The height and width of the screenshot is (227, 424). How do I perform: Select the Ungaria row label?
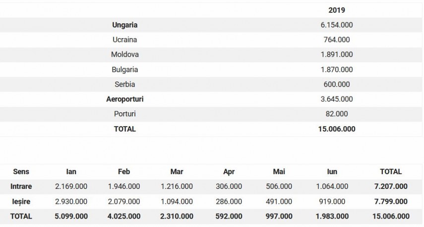[124, 25]
